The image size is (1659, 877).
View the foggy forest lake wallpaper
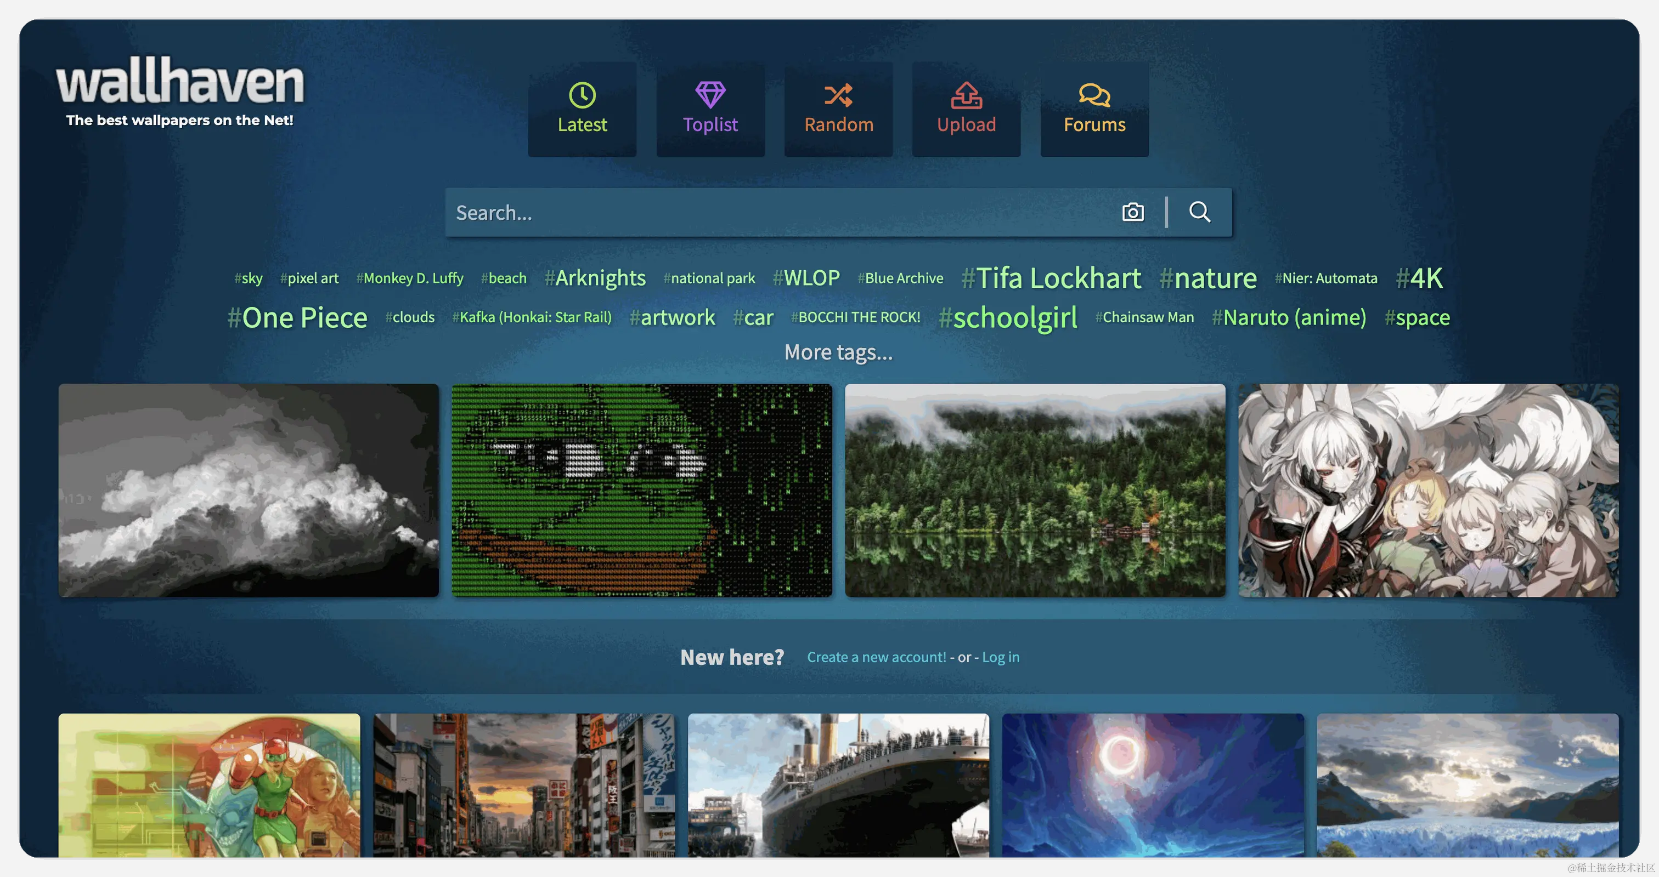click(1035, 490)
